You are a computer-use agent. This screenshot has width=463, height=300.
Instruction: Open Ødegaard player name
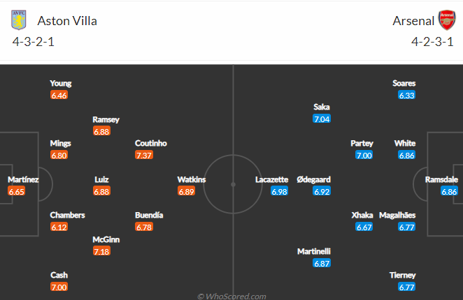pos(313,179)
